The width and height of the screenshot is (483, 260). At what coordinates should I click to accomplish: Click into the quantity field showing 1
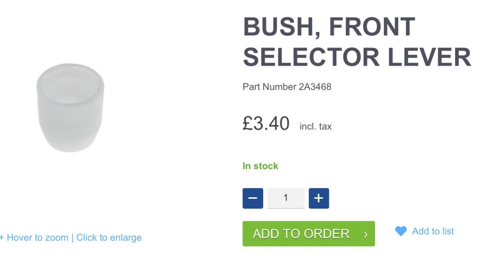pyautogui.click(x=286, y=198)
